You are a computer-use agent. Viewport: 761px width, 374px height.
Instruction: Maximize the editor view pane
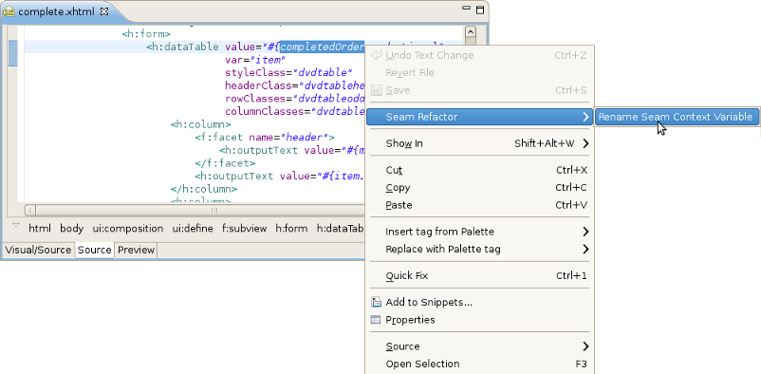(x=480, y=9)
